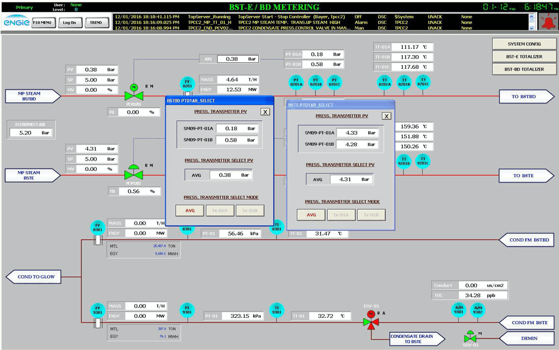559x350 pixels.
Task: Click the TPCC2_CND_PCV02 alarm row
Action: [321, 28]
